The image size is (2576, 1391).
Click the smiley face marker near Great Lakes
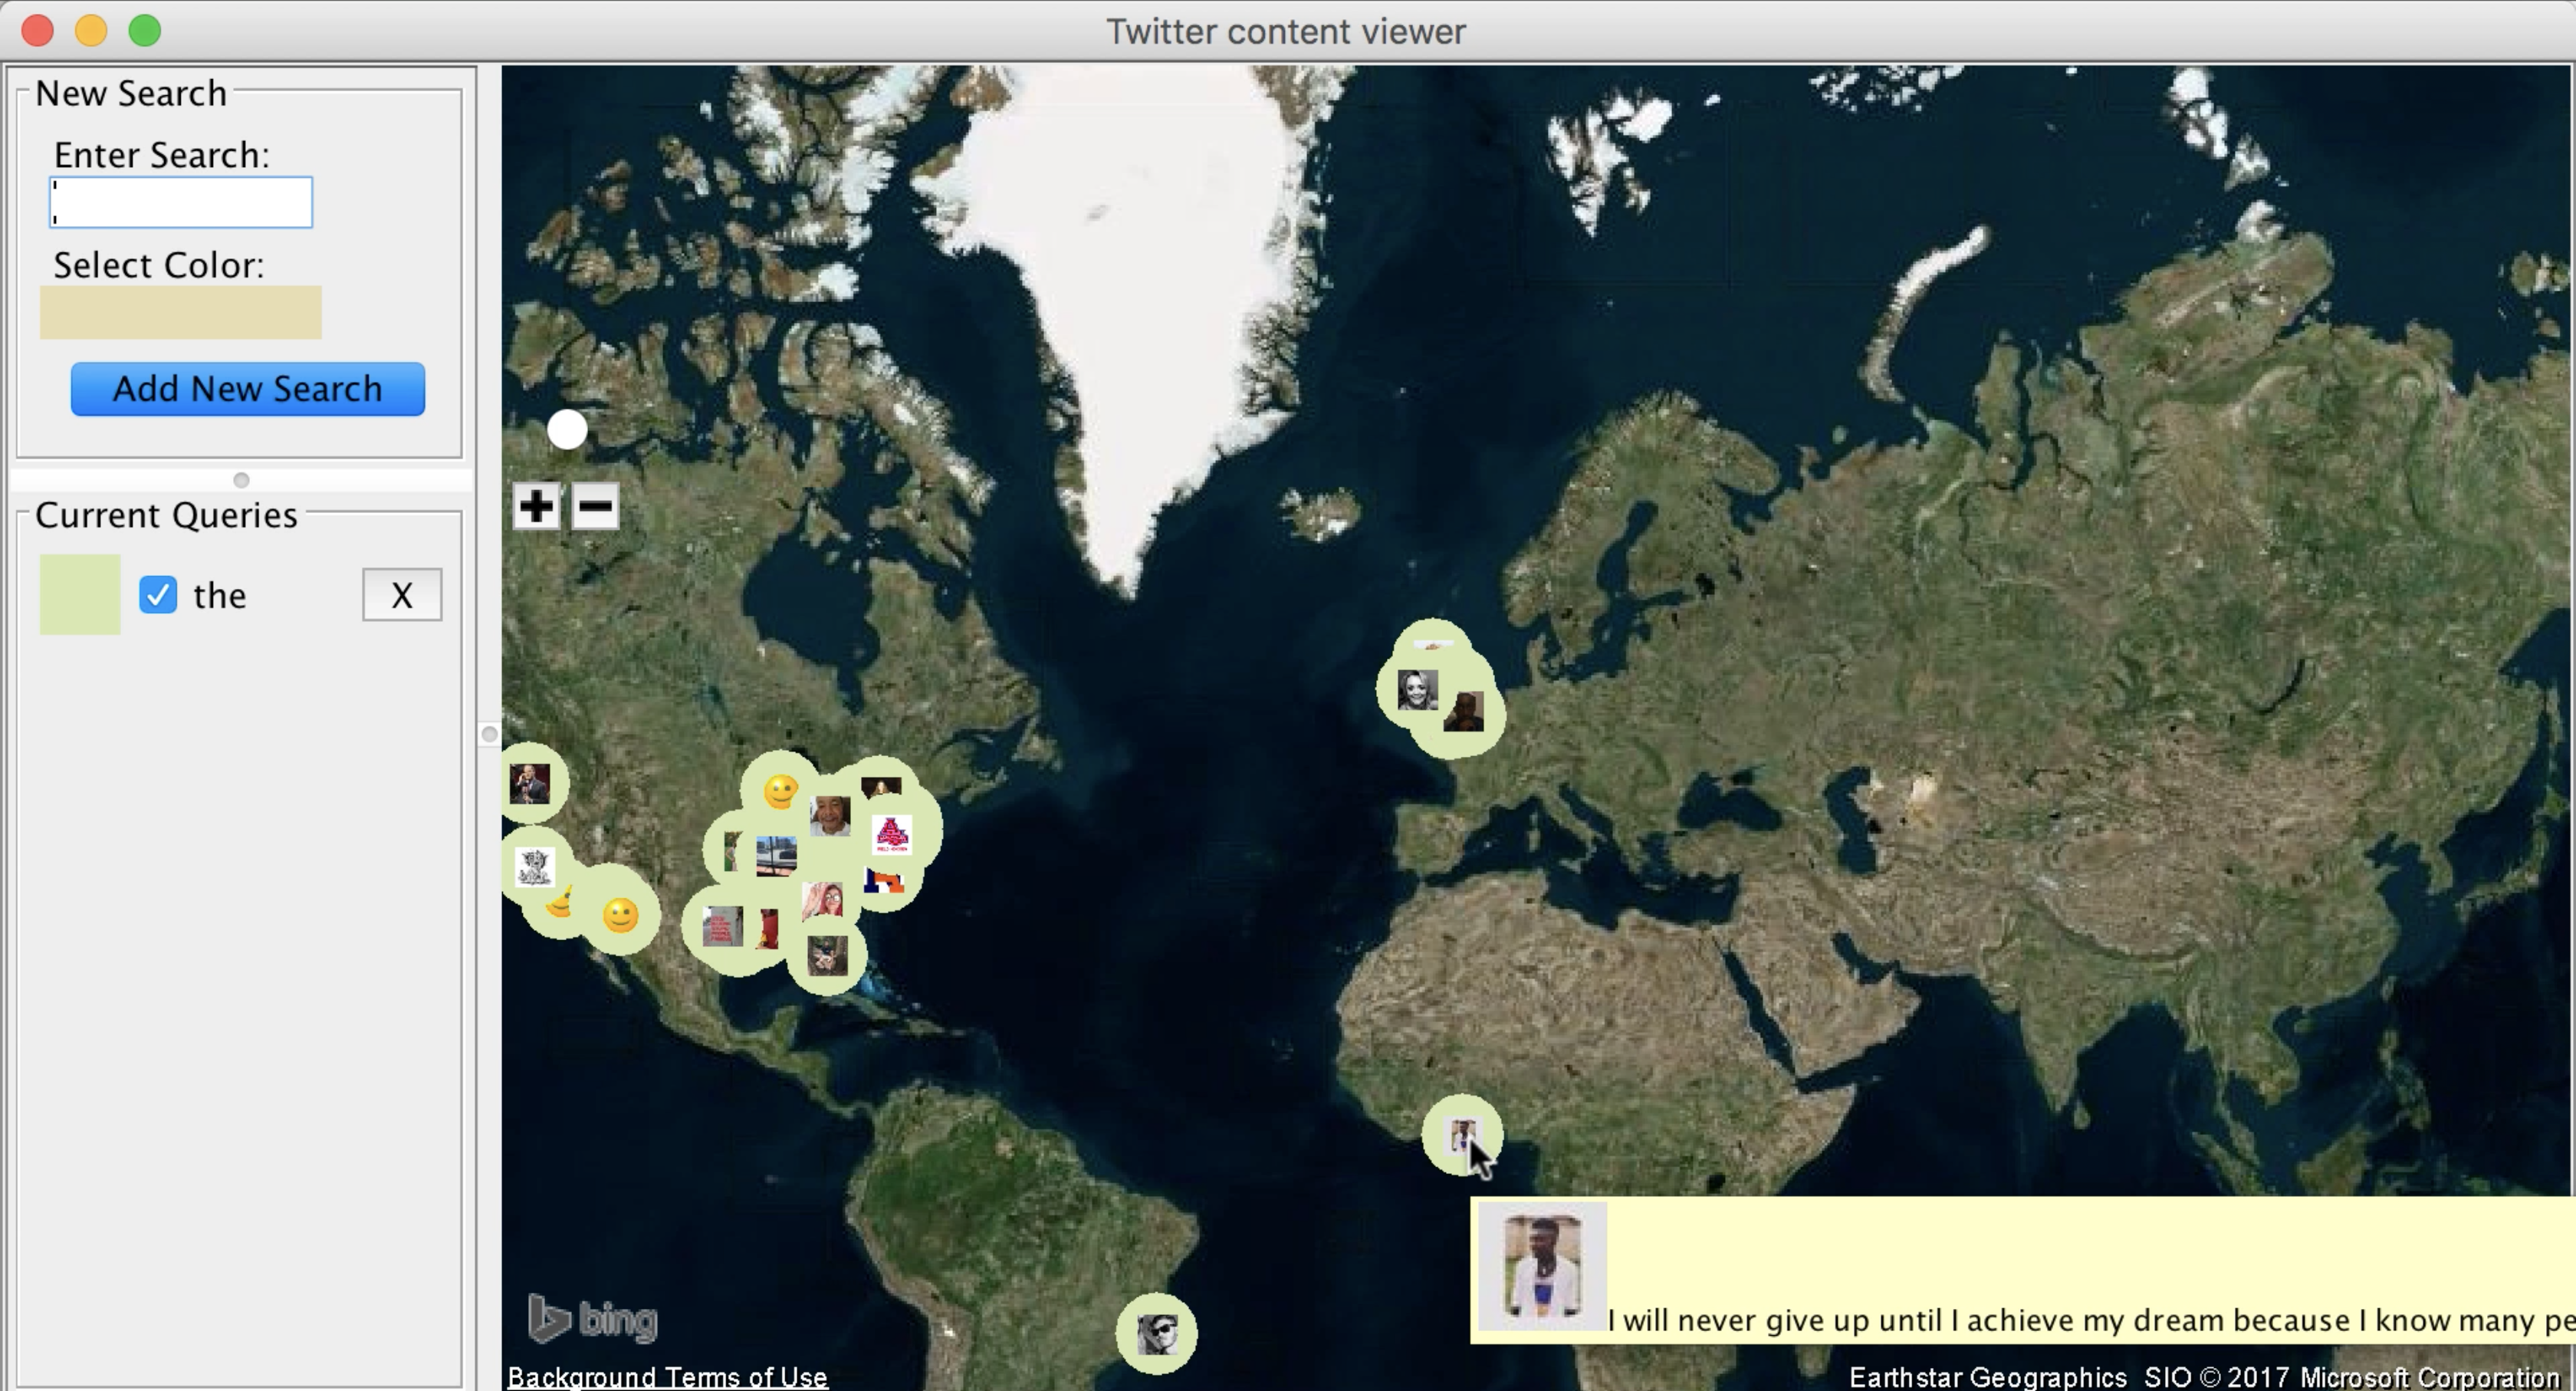click(780, 791)
